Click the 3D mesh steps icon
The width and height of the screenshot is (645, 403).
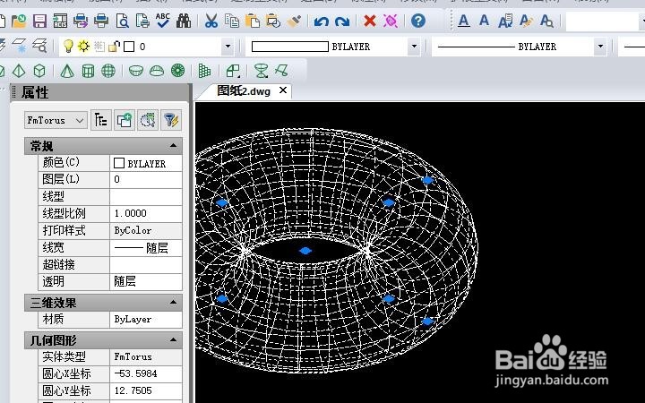coord(204,71)
